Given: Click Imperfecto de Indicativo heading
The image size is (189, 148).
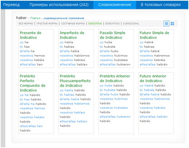Looking at the screenshot, I should coord(72,35).
